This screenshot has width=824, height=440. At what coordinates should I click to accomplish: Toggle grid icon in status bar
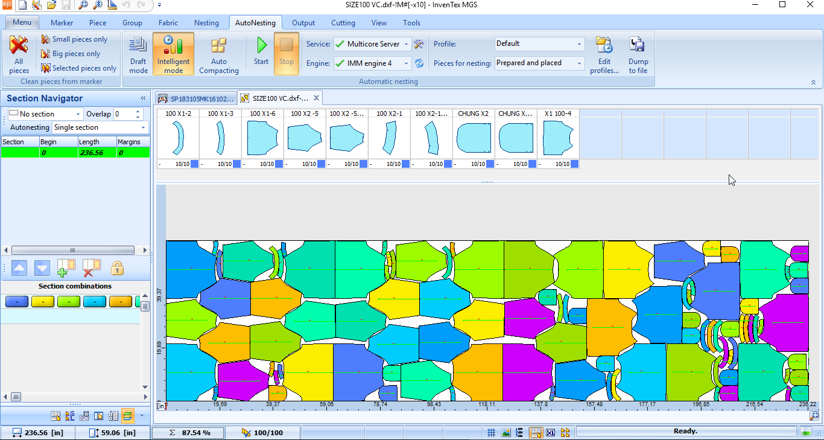click(x=492, y=433)
